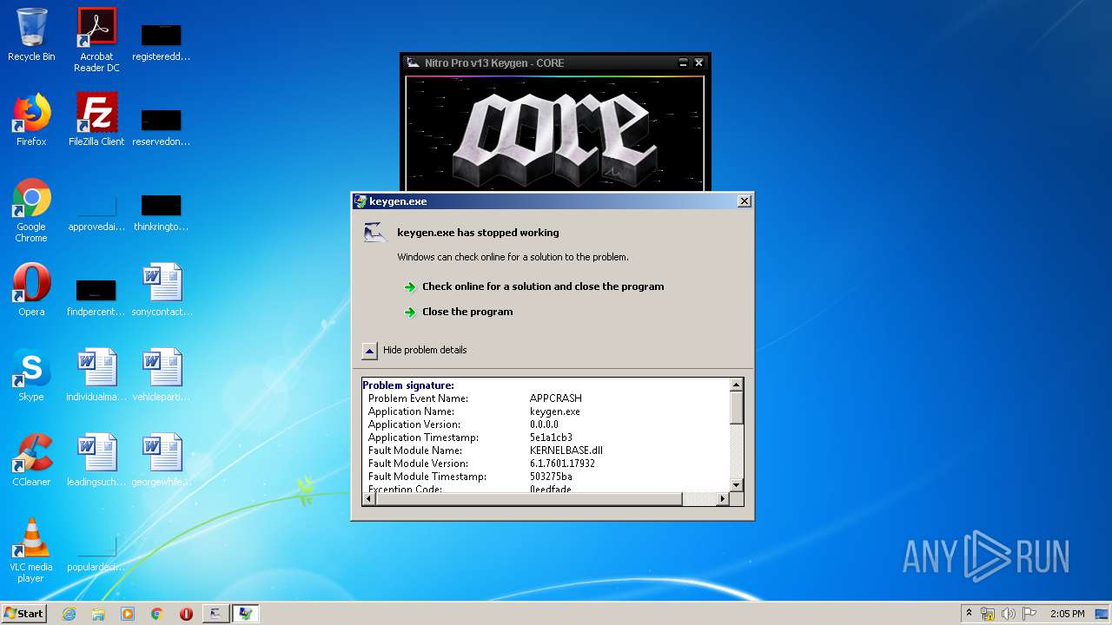Open the media player taskbar icon

(128, 614)
